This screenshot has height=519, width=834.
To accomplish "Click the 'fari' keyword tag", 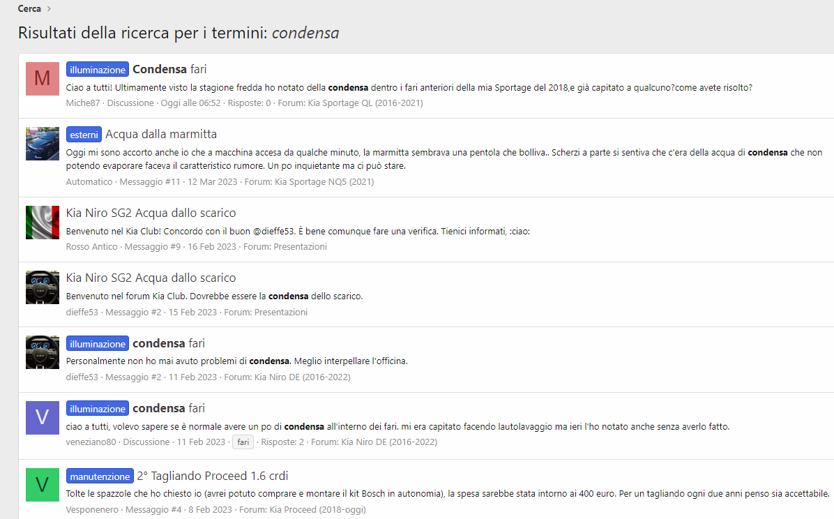I will pyautogui.click(x=243, y=442).
